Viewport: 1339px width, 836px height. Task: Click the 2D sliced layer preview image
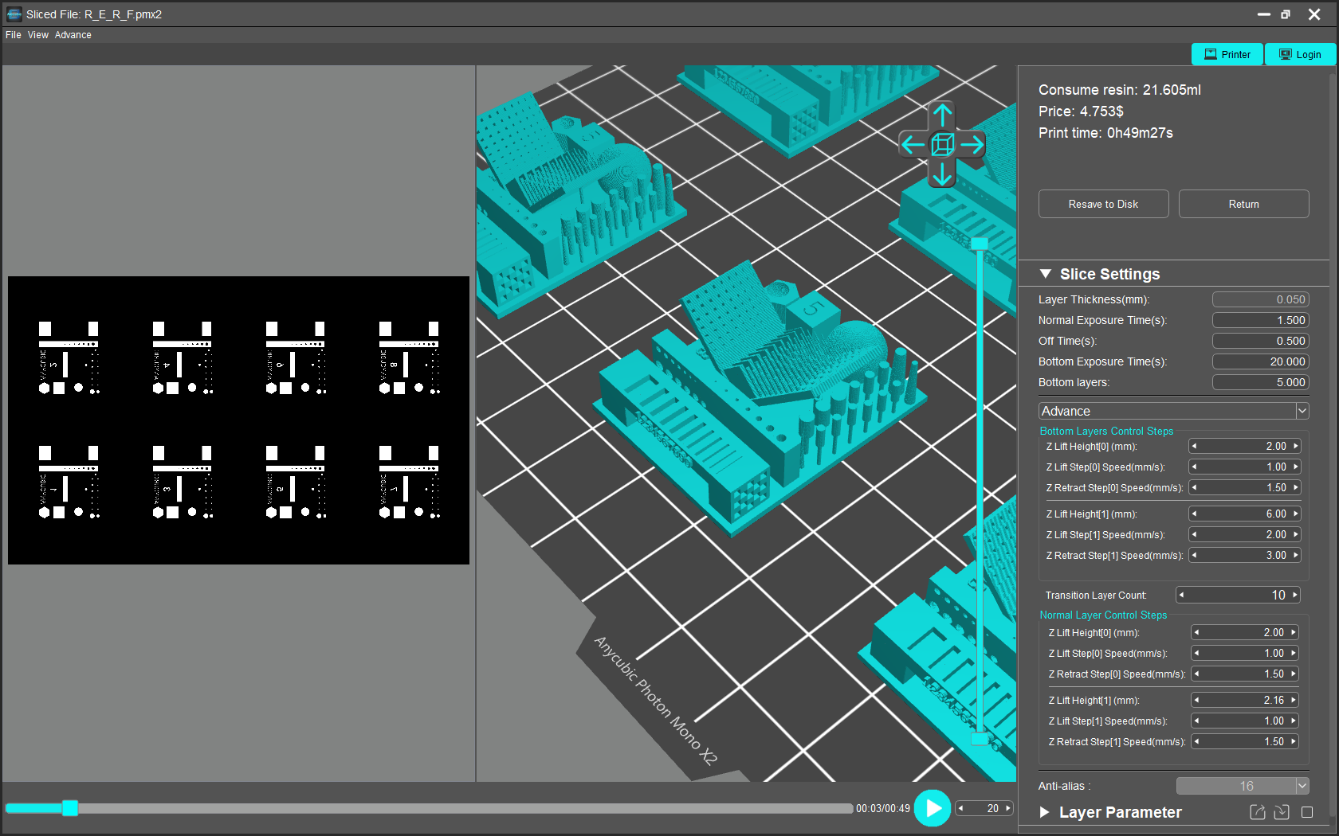point(238,420)
